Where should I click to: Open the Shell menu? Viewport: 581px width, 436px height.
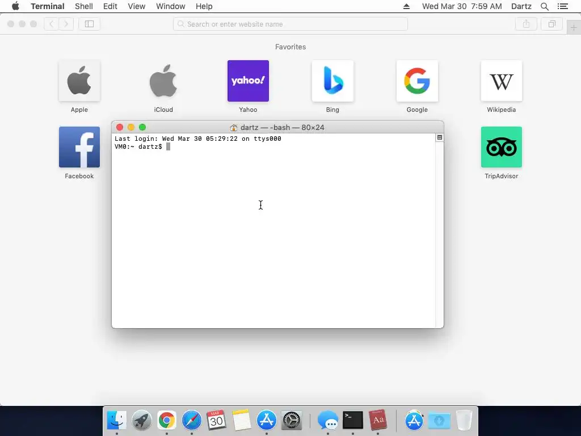point(84,6)
